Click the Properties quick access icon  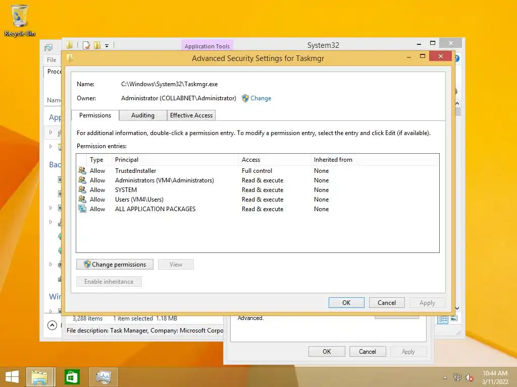[x=86, y=45]
